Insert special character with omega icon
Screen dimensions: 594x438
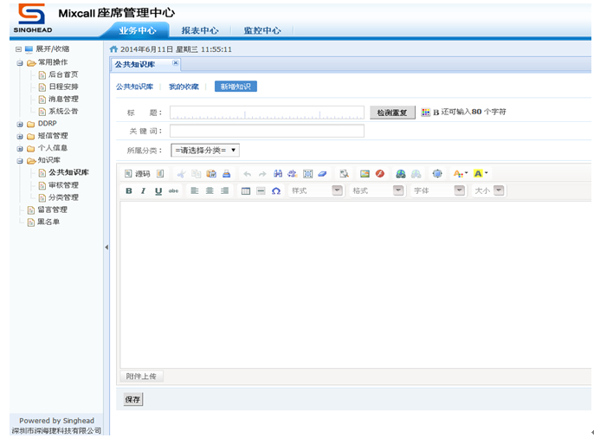[x=276, y=190]
